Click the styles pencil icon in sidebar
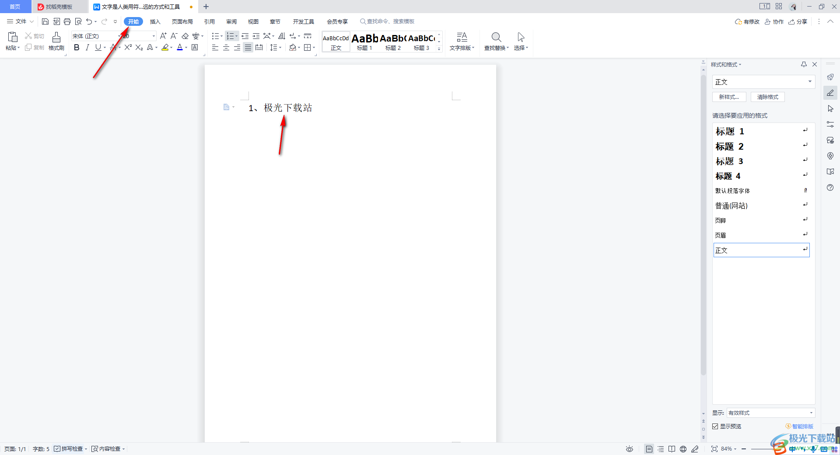Screen dimensions: 840x455 coord(830,93)
